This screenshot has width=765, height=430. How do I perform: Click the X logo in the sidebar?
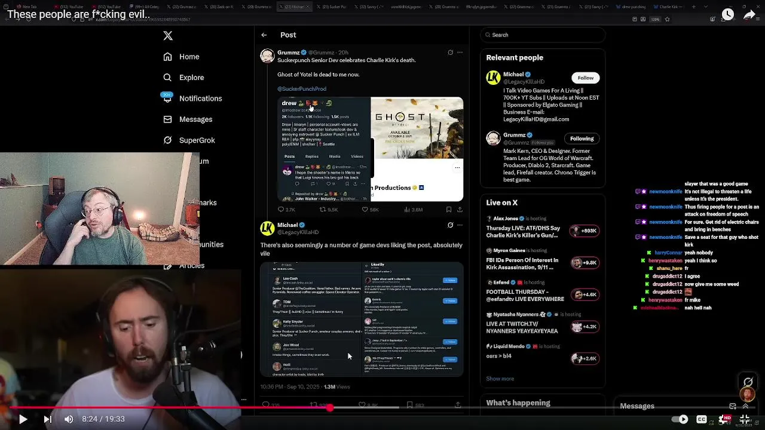click(168, 36)
